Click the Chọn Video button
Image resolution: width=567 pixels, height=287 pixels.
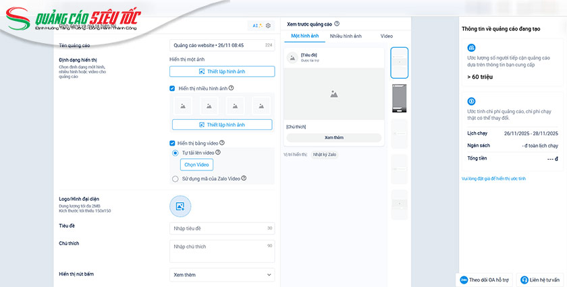click(x=196, y=165)
